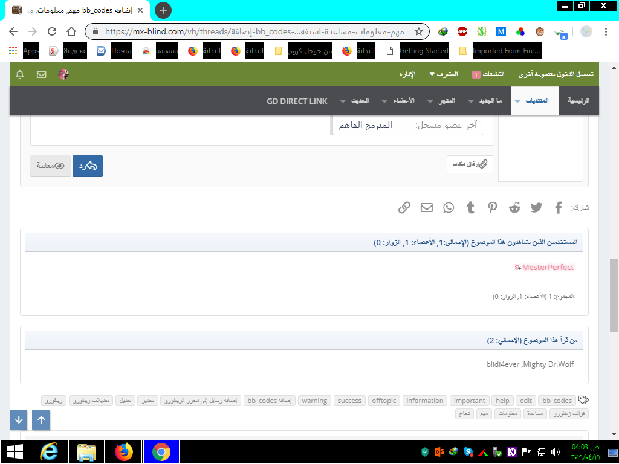The width and height of the screenshot is (619, 464).
Task: Share thread on Tumblr
Action: coord(470,208)
